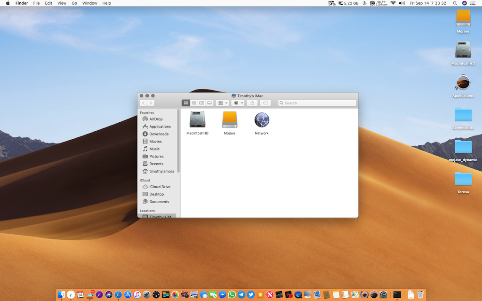Screen dimensions: 482x301
Task: Go back with the Finder back arrow
Action: 143,103
